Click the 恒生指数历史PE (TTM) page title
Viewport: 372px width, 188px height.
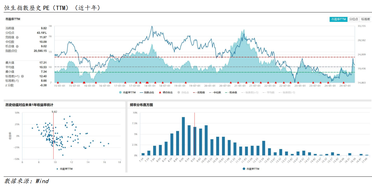(x=52, y=8)
